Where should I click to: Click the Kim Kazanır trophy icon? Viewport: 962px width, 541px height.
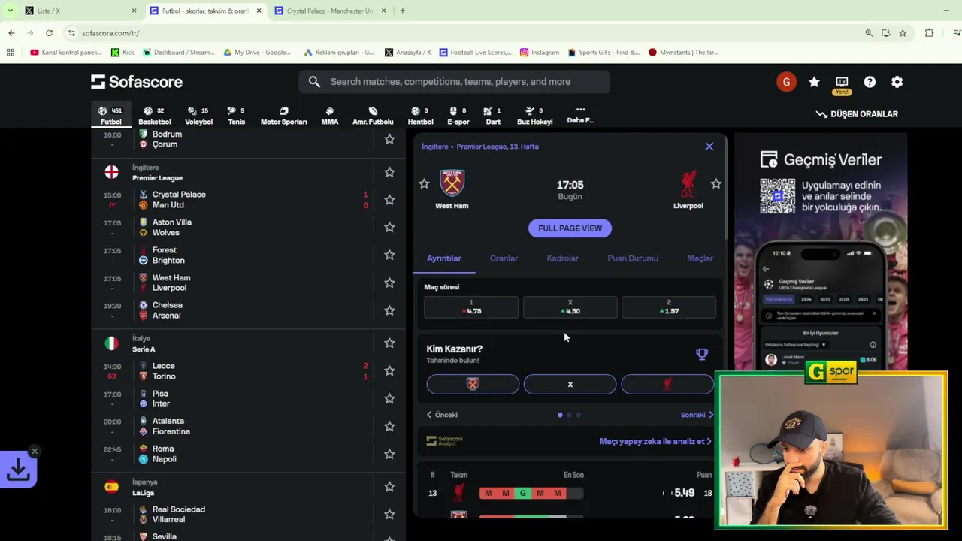[x=702, y=354]
